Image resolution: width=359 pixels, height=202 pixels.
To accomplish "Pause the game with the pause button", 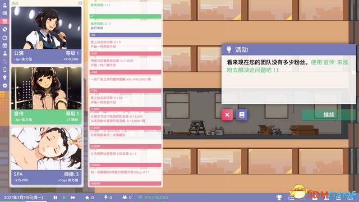I will coord(56,198).
